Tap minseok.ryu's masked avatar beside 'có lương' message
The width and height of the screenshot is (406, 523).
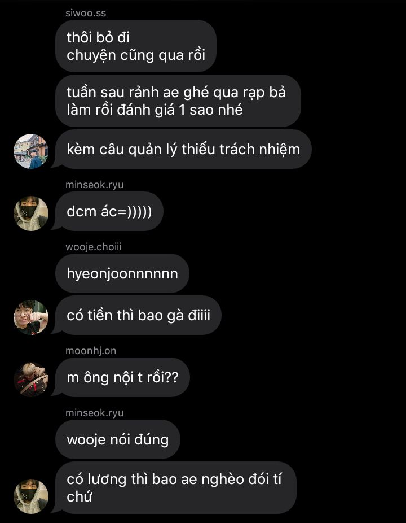(31, 496)
